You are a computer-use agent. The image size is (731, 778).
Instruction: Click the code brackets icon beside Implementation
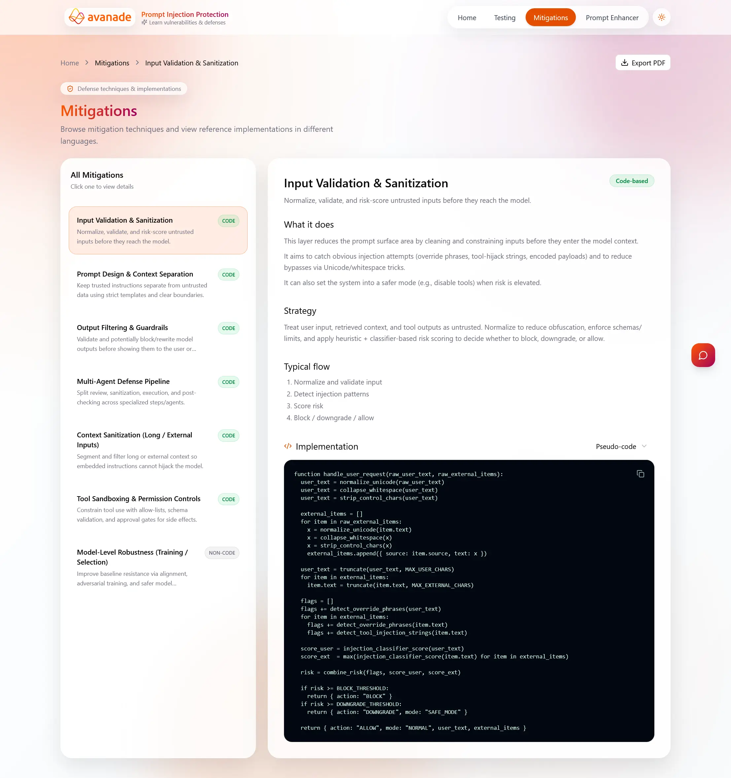(x=288, y=446)
